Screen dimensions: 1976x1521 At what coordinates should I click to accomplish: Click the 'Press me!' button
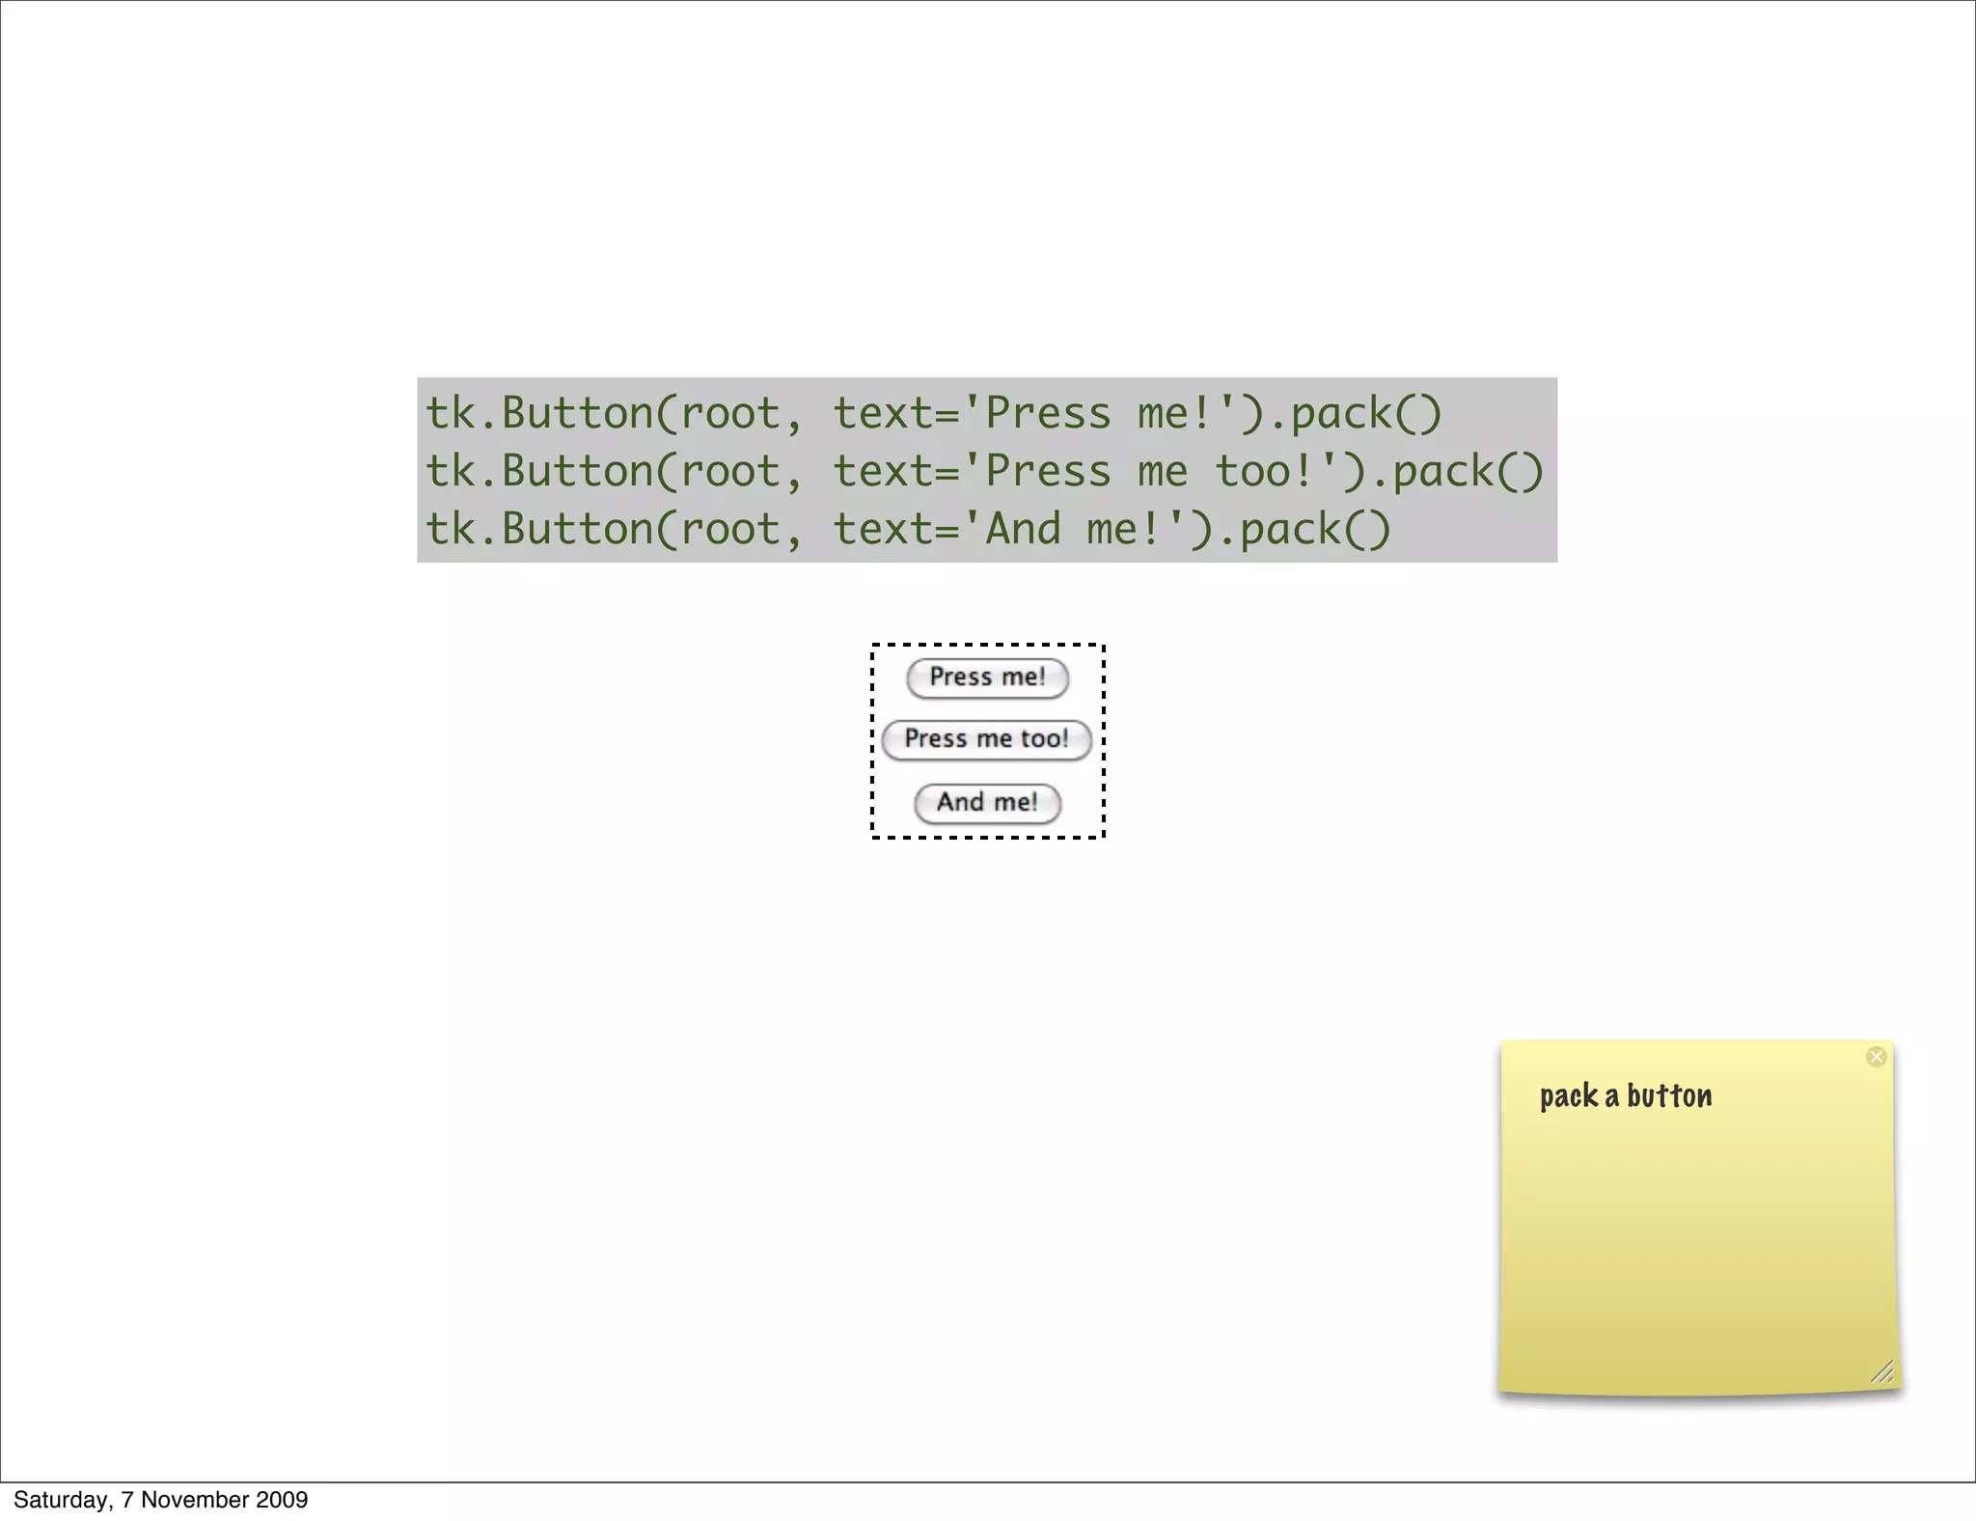(x=987, y=678)
